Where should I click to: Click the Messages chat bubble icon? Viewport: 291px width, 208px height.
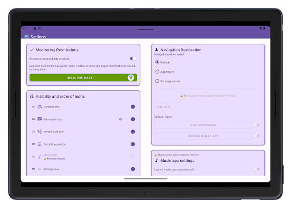(x=39, y=119)
